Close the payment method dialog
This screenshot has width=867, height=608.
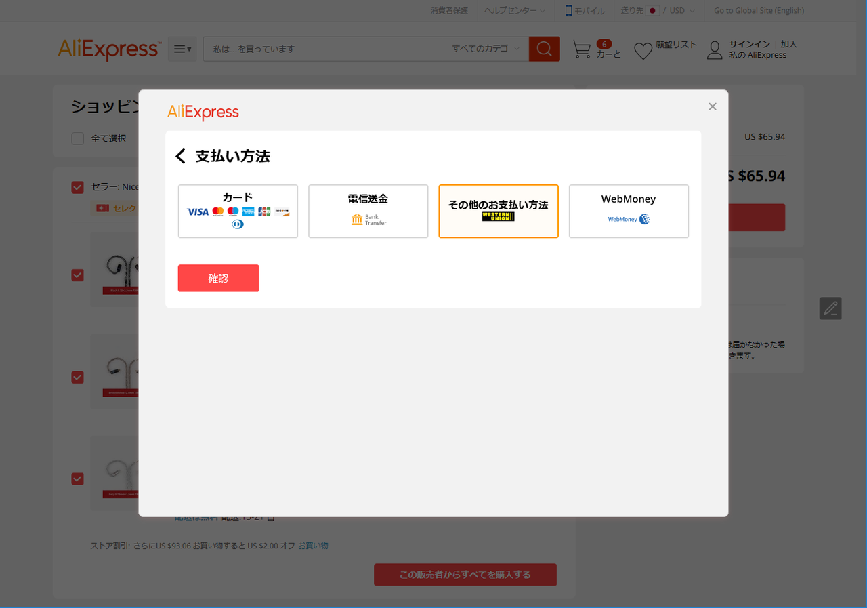point(712,106)
